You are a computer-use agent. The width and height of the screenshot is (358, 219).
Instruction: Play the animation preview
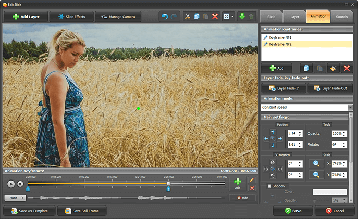coord(11,184)
